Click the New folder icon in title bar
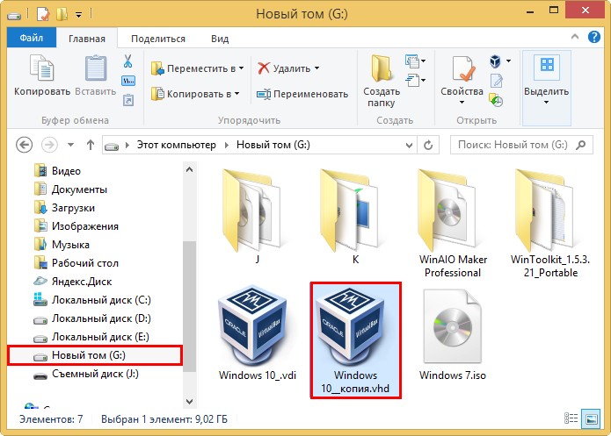The width and height of the screenshot is (611, 436). pyautogui.click(x=62, y=14)
